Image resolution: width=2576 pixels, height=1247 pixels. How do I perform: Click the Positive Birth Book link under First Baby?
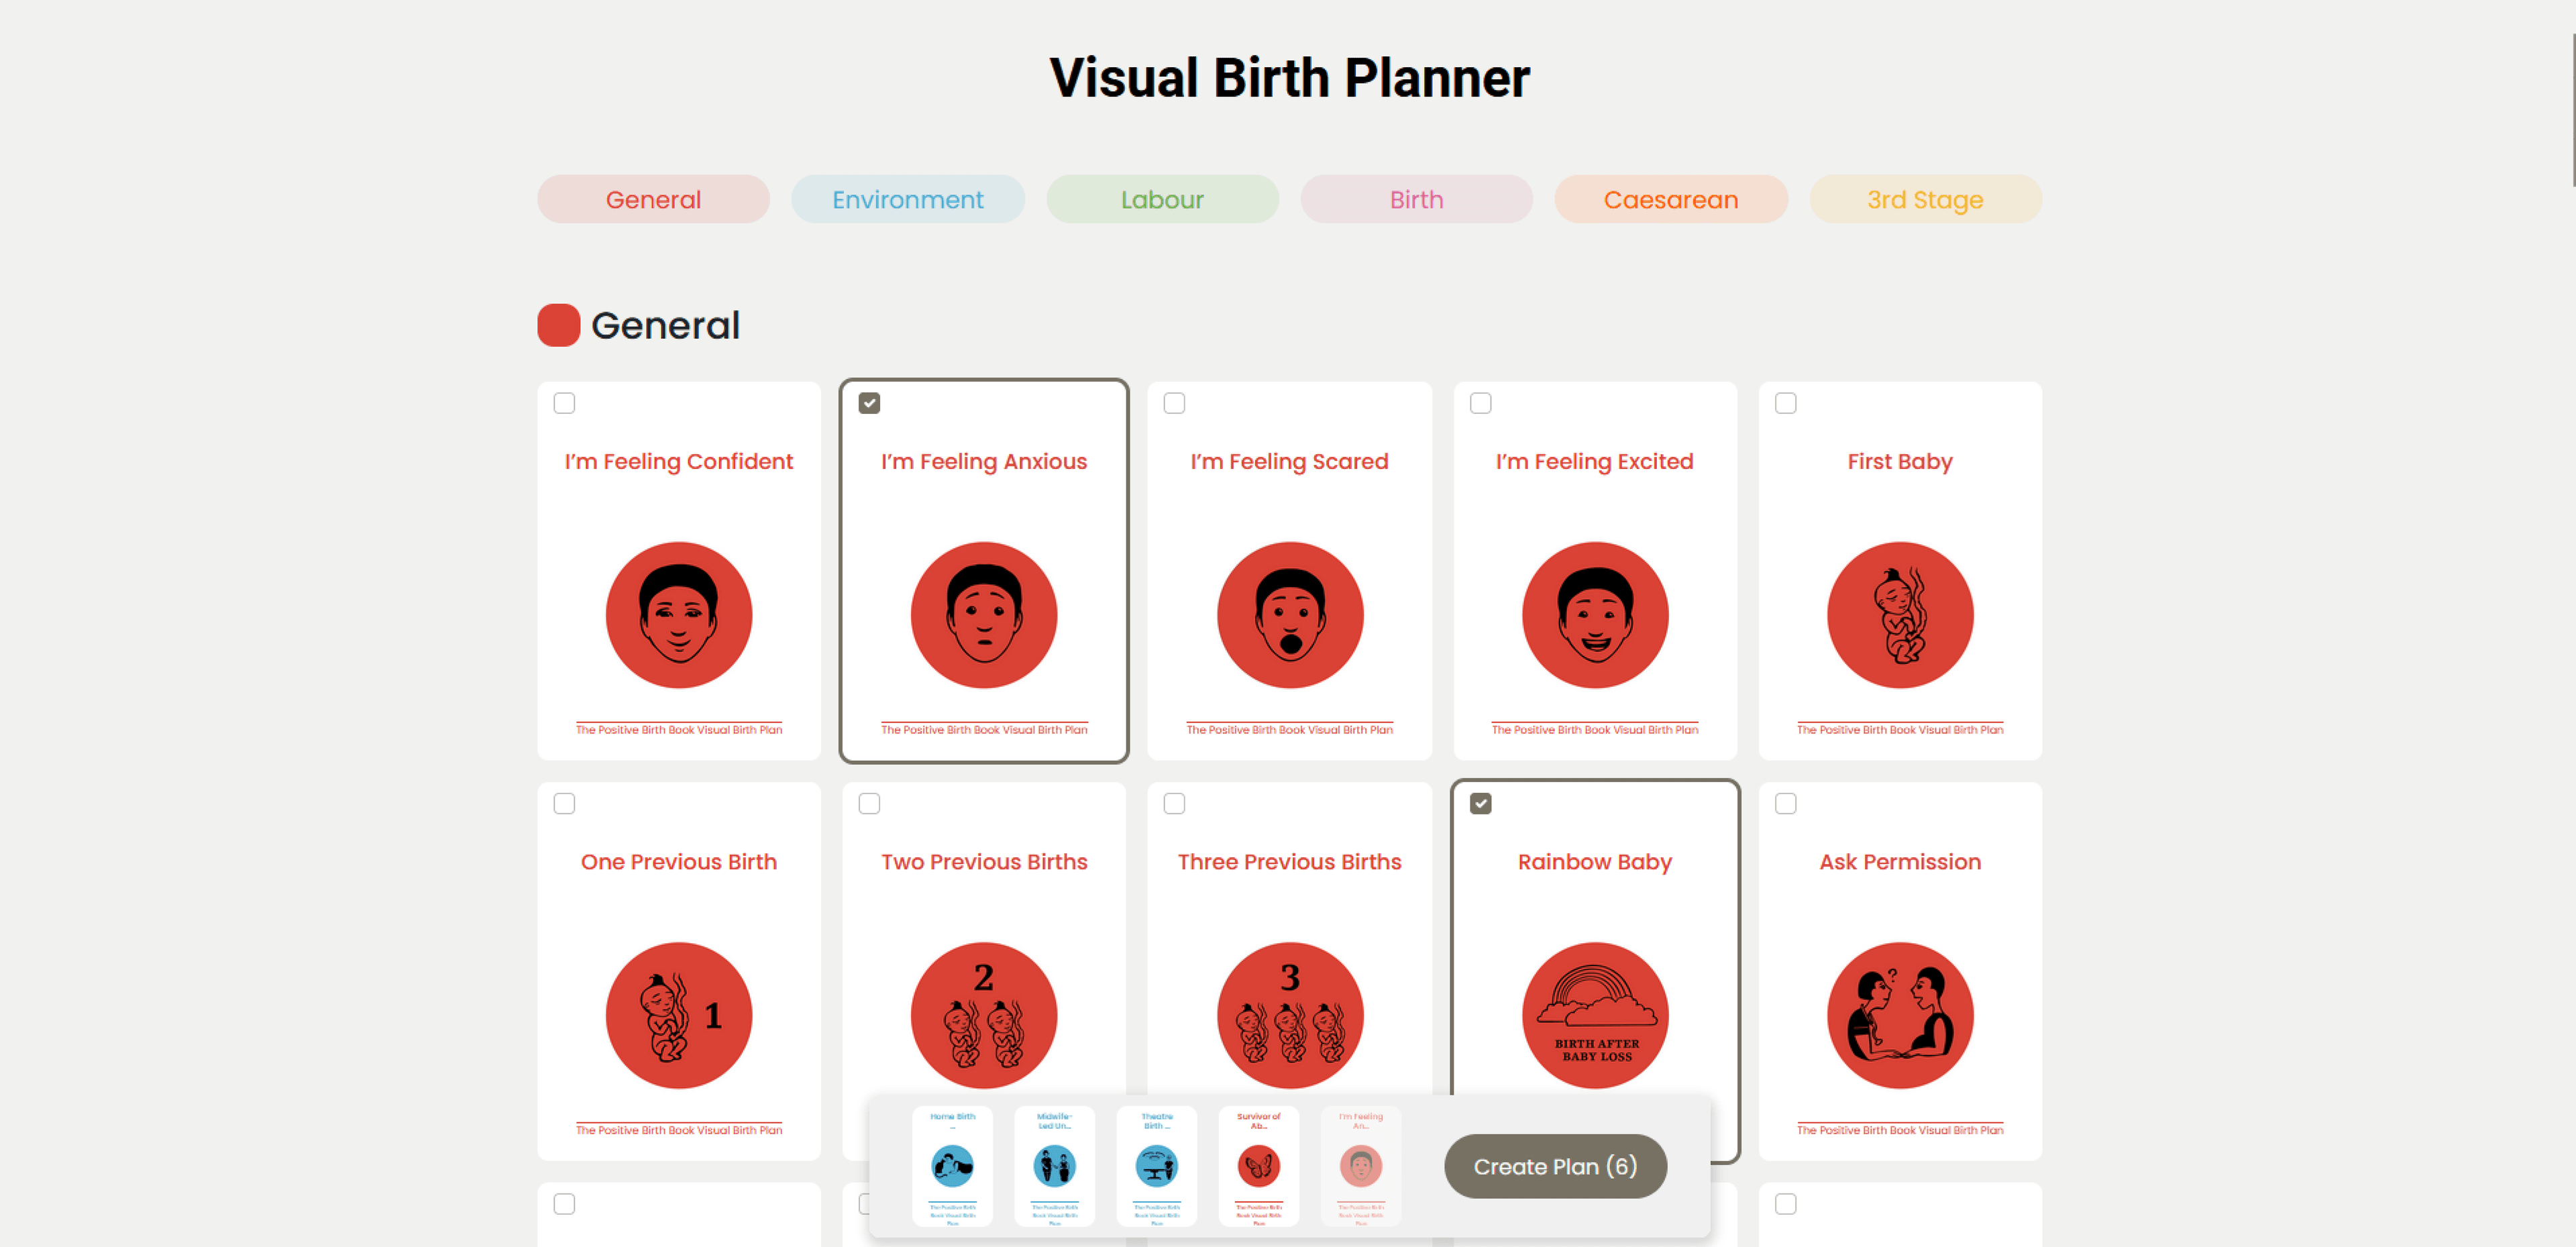tap(1899, 730)
